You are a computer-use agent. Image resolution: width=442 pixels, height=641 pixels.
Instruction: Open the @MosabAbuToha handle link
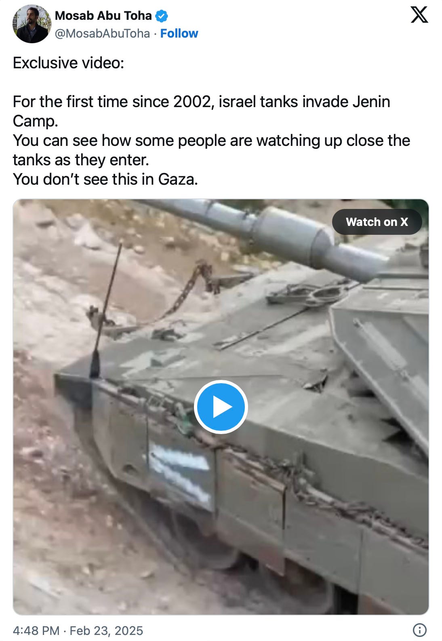(102, 33)
